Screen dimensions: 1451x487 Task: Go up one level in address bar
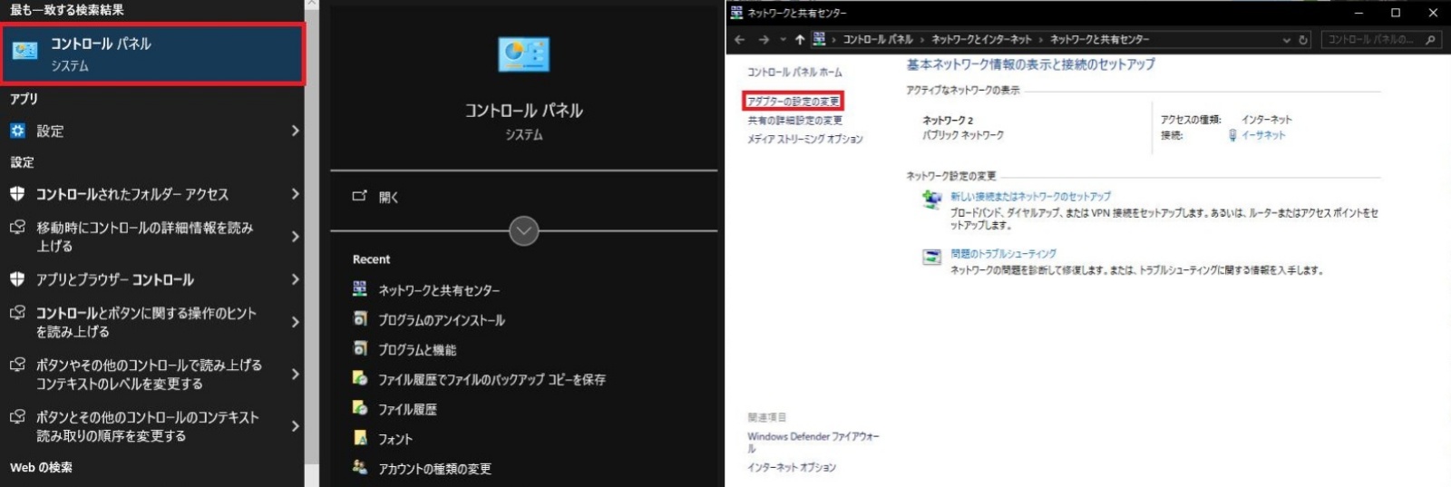click(799, 40)
